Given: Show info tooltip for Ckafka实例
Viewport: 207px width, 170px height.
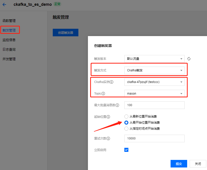Looking at the screenshot, I should tap(112, 82).
